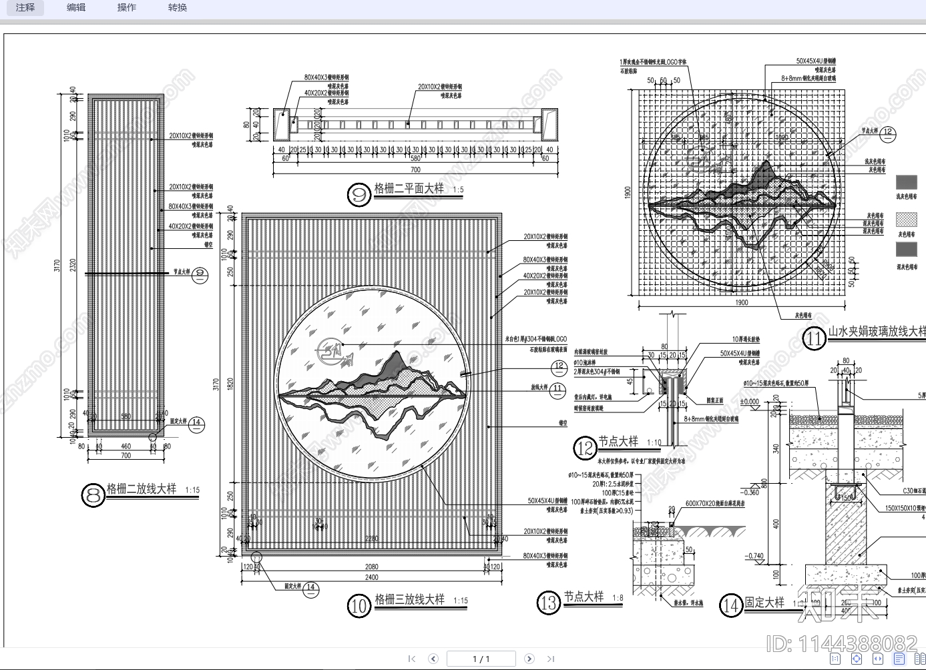Click the drawing title 格栅二放线大样
The width and height of the screenshot is (926, 670).
point(142,488)
